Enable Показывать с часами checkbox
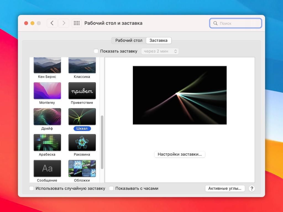Viewport: 283px width, 212px height. [x=111, y=189]
